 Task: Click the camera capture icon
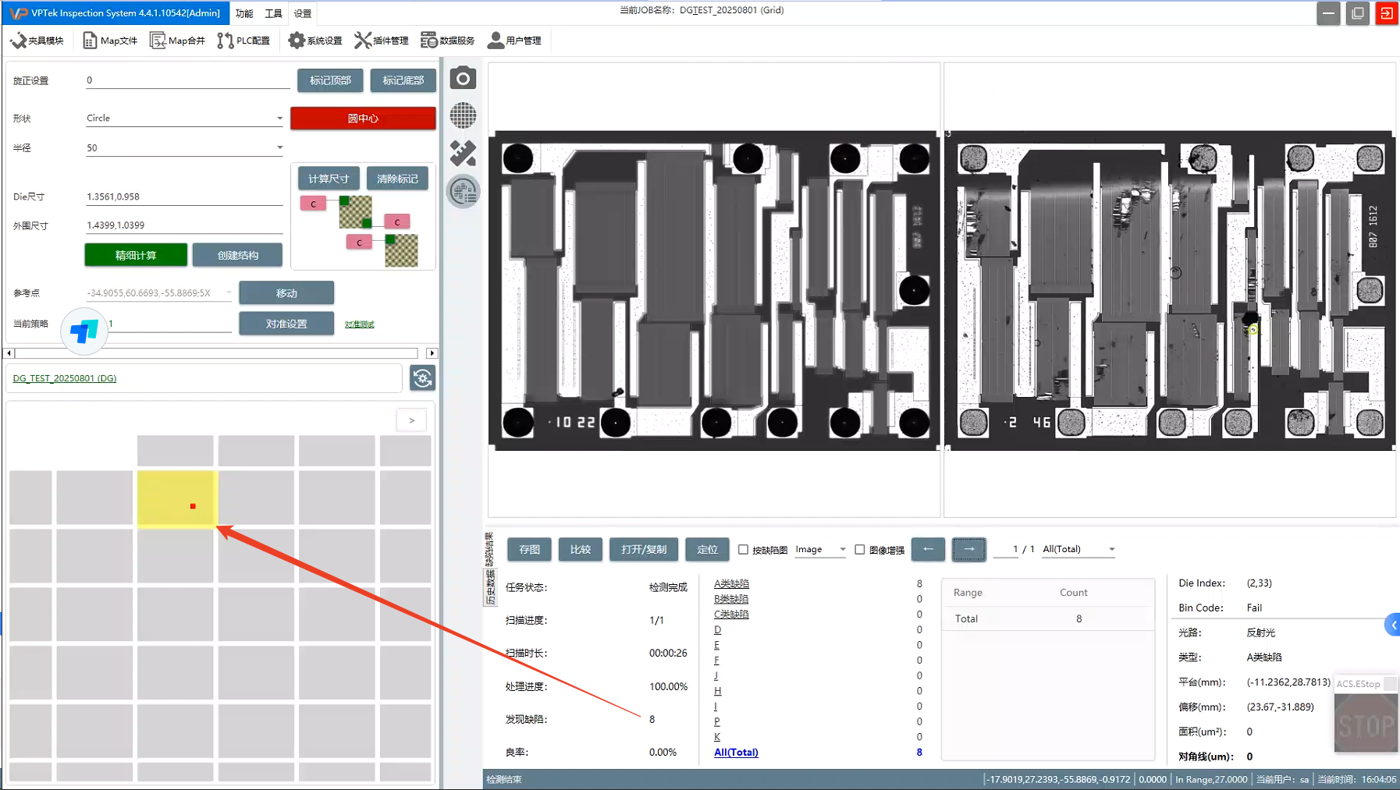tap(463, 79)
